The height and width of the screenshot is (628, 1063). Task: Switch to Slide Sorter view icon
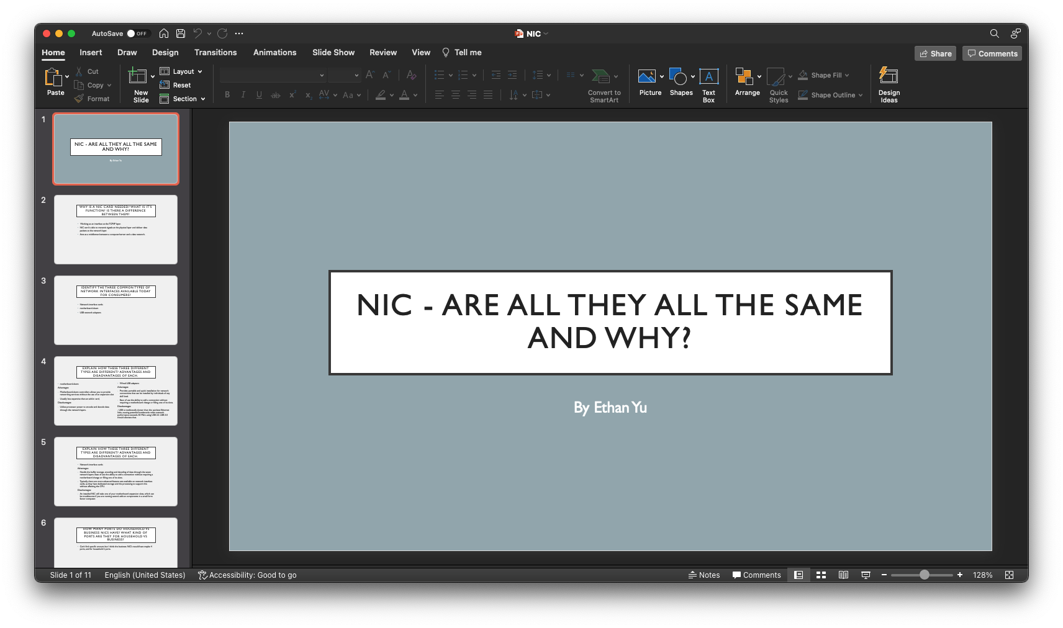[821, 575]
